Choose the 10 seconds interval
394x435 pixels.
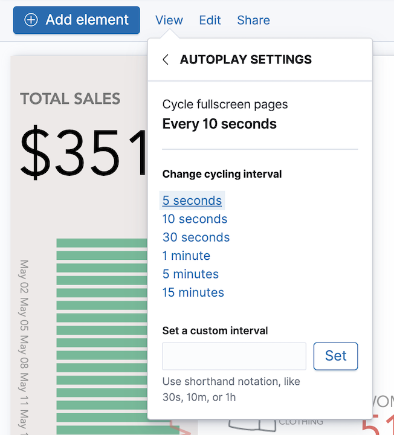tap(195, 219)
